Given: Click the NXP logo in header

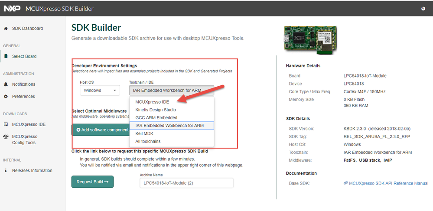Looking at the screenshot, I should click(12, 9).
